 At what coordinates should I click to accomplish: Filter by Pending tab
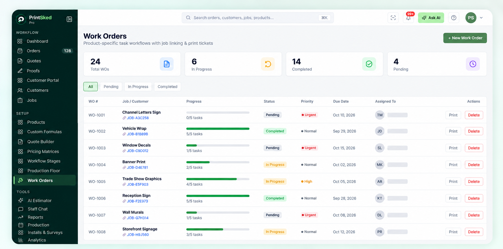tap(111, 87)
